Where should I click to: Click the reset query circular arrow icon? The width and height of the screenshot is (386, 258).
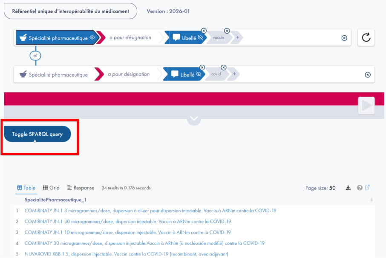click(366, 37)
